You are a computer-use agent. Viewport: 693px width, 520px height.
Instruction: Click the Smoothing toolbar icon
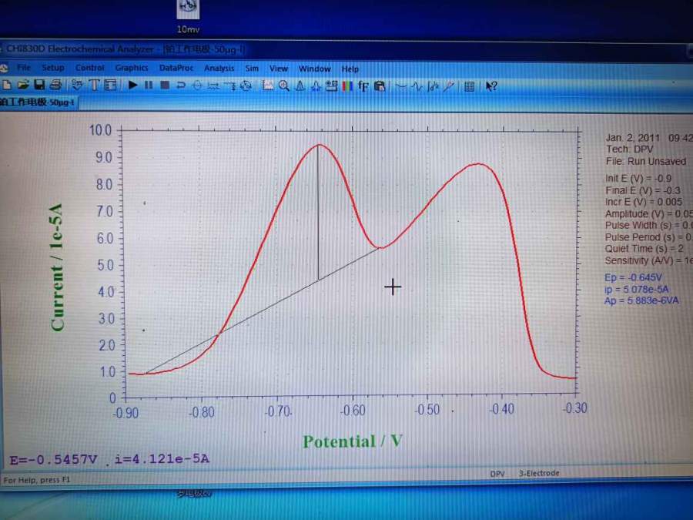pyautogui.click(x=401, y=86)
